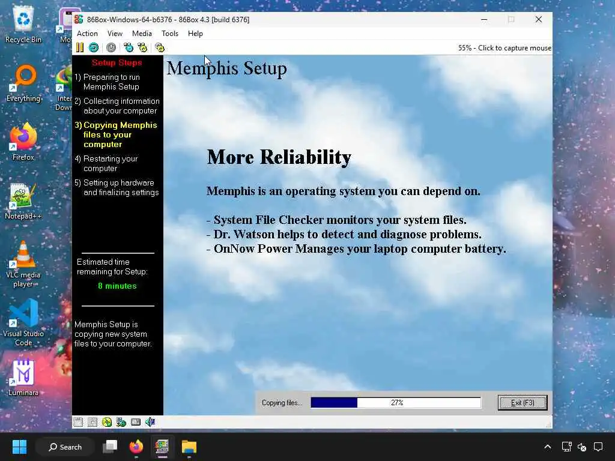Pause the 86Box emulation
Screen dimensions: 615x461
click(80, 48)
